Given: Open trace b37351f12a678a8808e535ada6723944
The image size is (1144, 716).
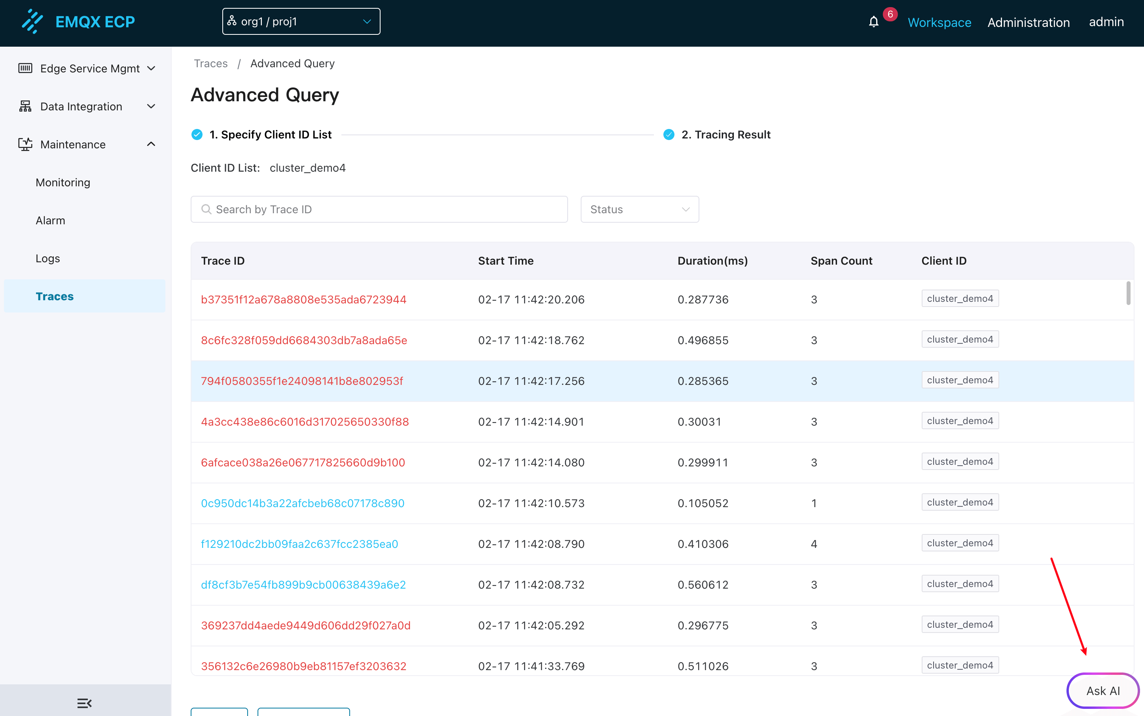Looking at the screenshot, I should [x=303, y=299].
